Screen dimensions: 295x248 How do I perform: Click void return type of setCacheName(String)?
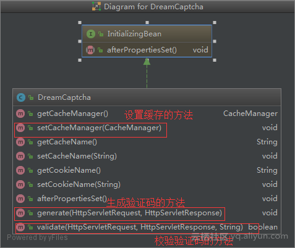coord(270,156)
